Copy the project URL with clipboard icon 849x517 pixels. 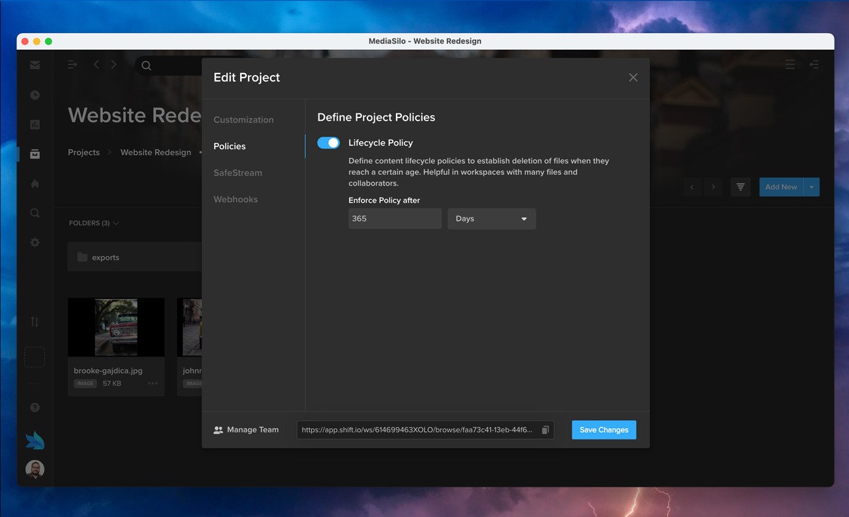(x=545, y=430)
